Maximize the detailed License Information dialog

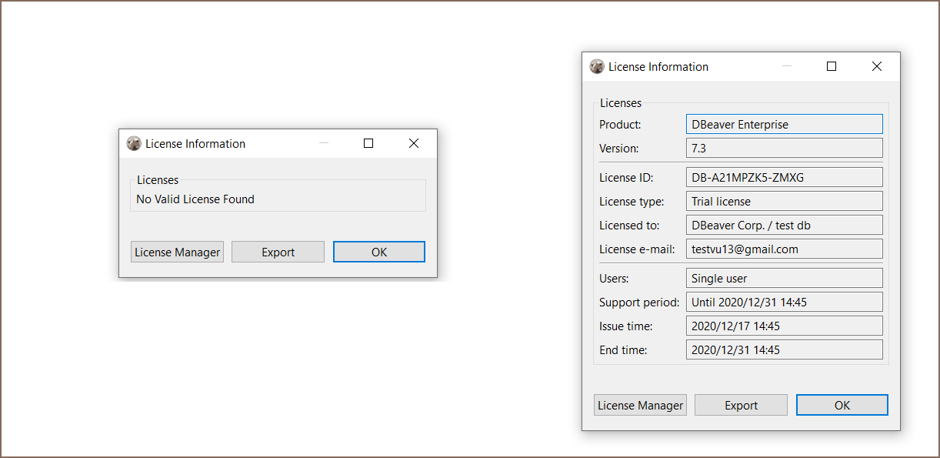(x=832, y=66)
